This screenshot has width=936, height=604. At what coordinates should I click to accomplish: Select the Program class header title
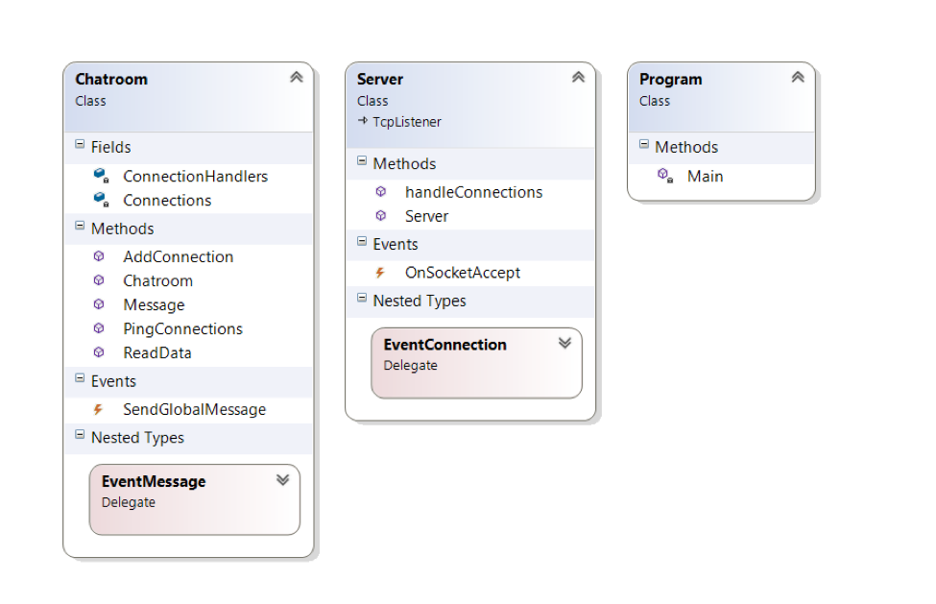tap(670, 80)
